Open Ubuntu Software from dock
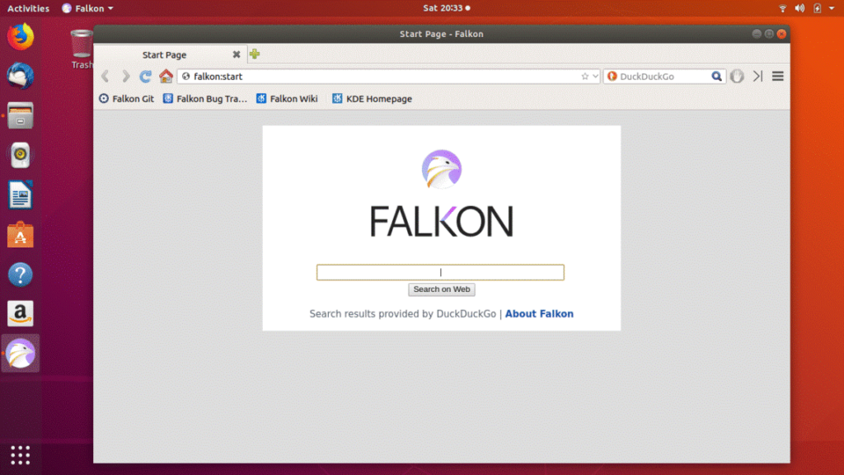Image resolution: width=844 pixels, height=475 pixels. tap(21, 235)
